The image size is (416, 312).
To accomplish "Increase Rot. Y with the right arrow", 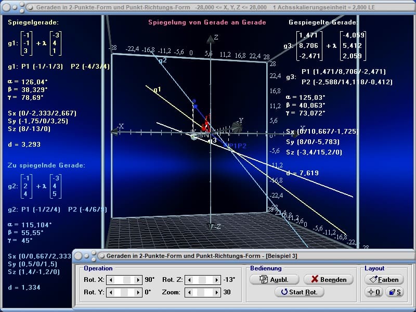I will pos(138,292).
